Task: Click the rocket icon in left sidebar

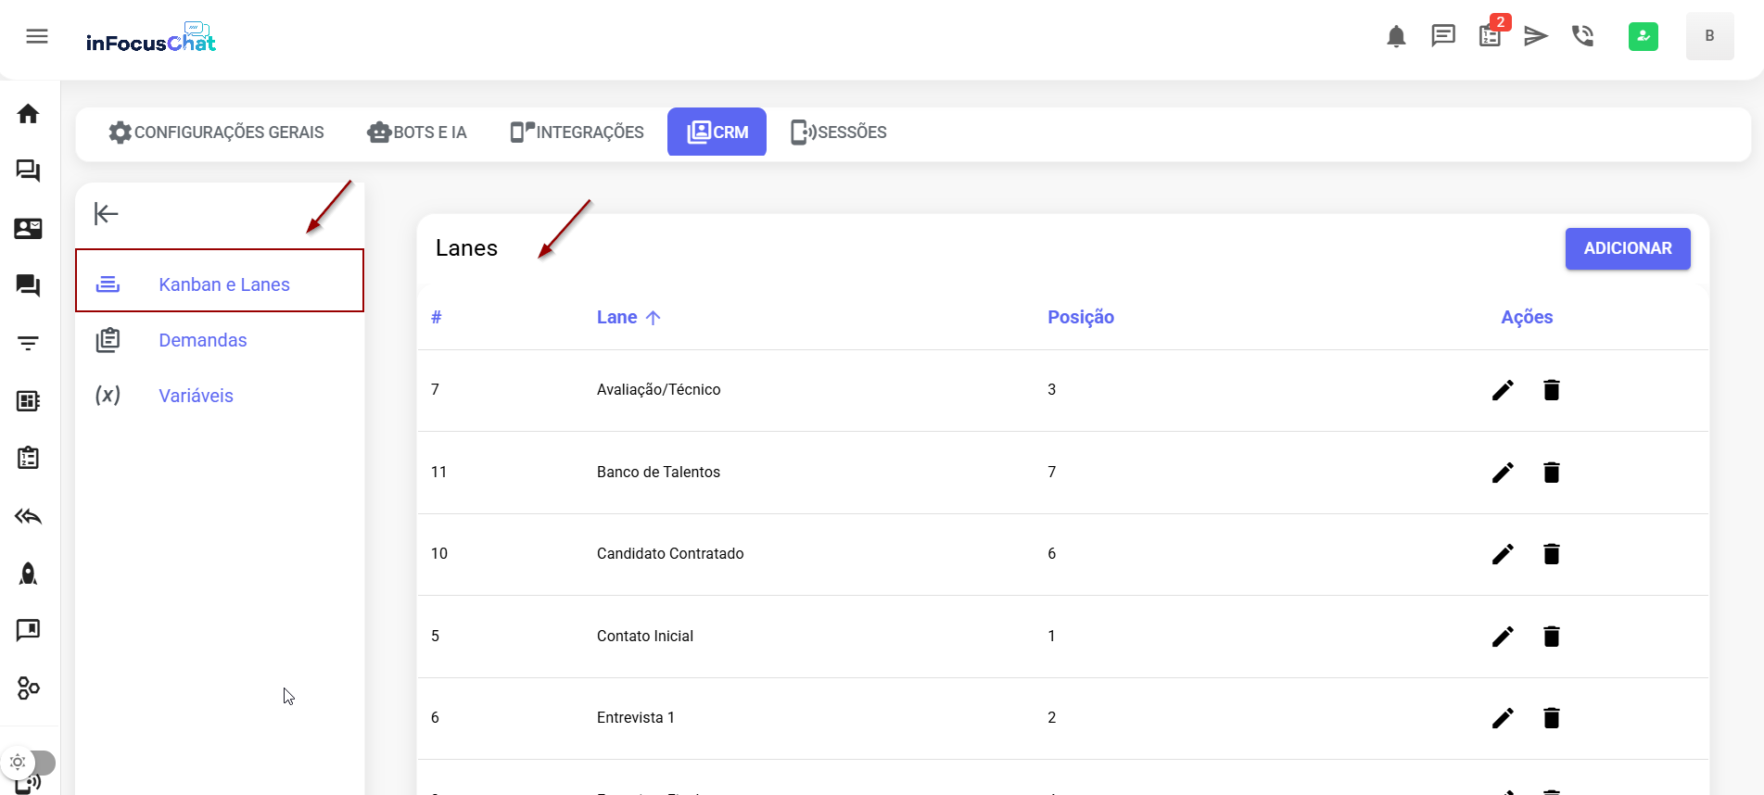Action: (x=28, y=574)
